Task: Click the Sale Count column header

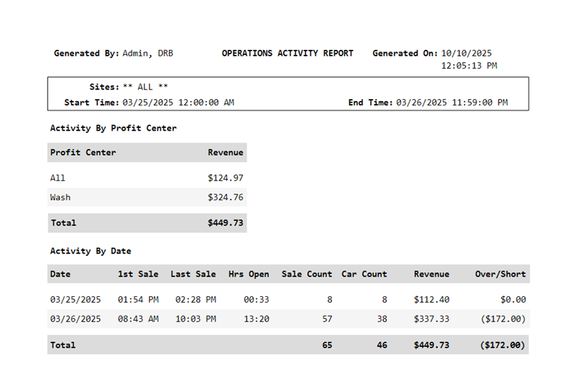Action: click(307, 274)
